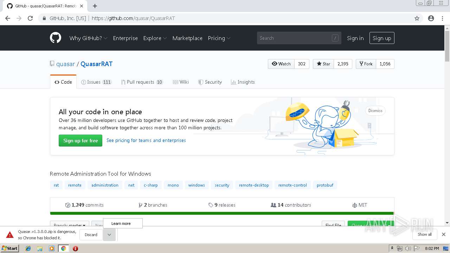View 302 watchers count
The width and height of the screenshot is (450, 253).
point(302,64)
